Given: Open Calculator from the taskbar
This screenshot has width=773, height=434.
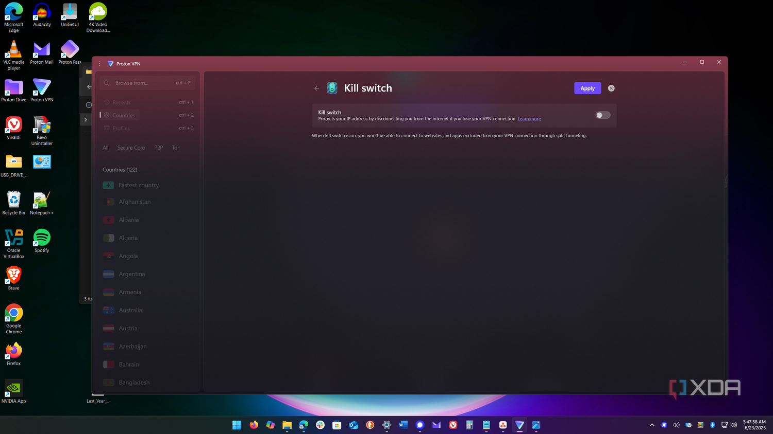Looking at the screenshot, I should coord(469,425).
